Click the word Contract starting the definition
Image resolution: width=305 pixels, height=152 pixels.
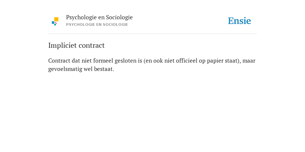(59, 61)
